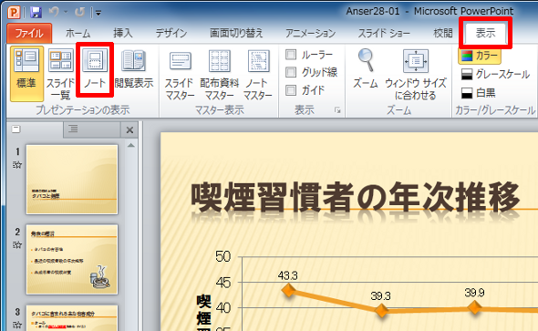This screenshot has width=538, height=331.
Task: Click the 43.3 data point marker
Action: tap(288, 291)
